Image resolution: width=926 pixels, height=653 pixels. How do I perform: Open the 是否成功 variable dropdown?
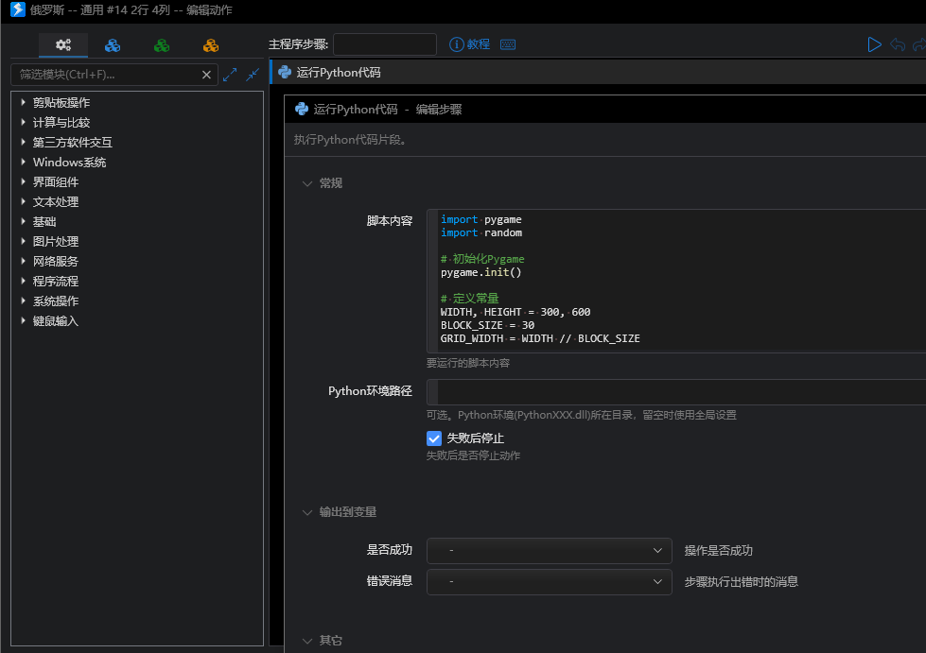tap(550, 550)
